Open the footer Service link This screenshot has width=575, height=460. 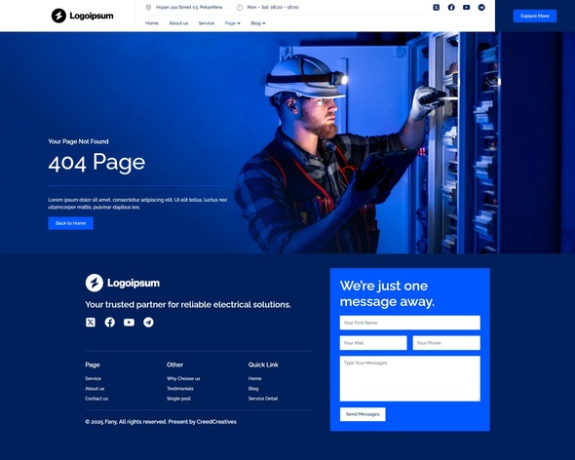click(x=94, y=378)
